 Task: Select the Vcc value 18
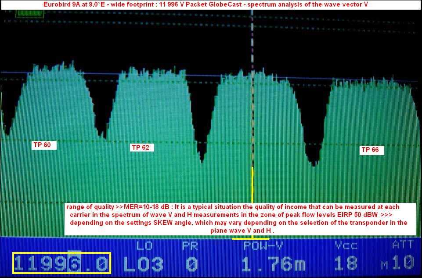346,264
